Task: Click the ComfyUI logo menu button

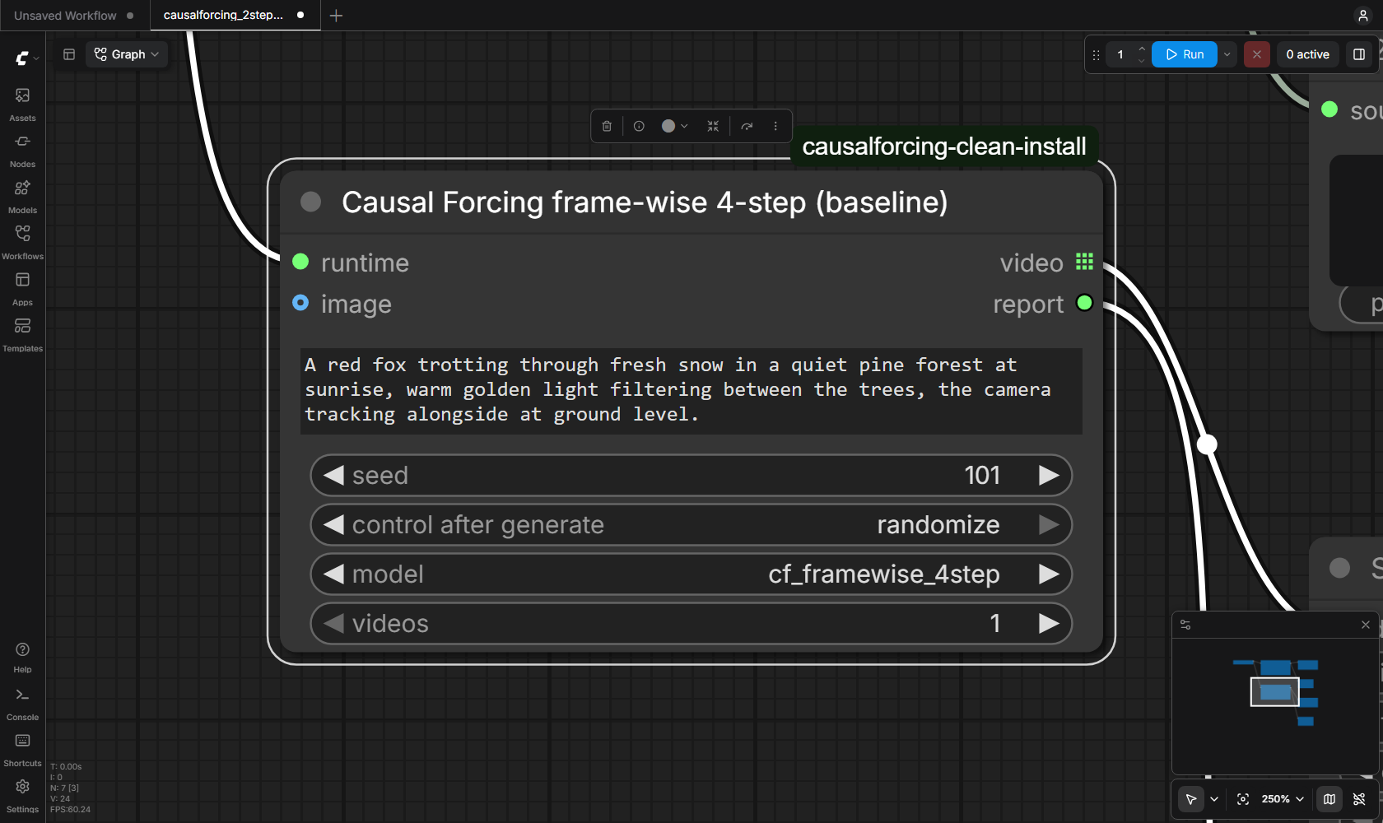Action: click(22, 58)
